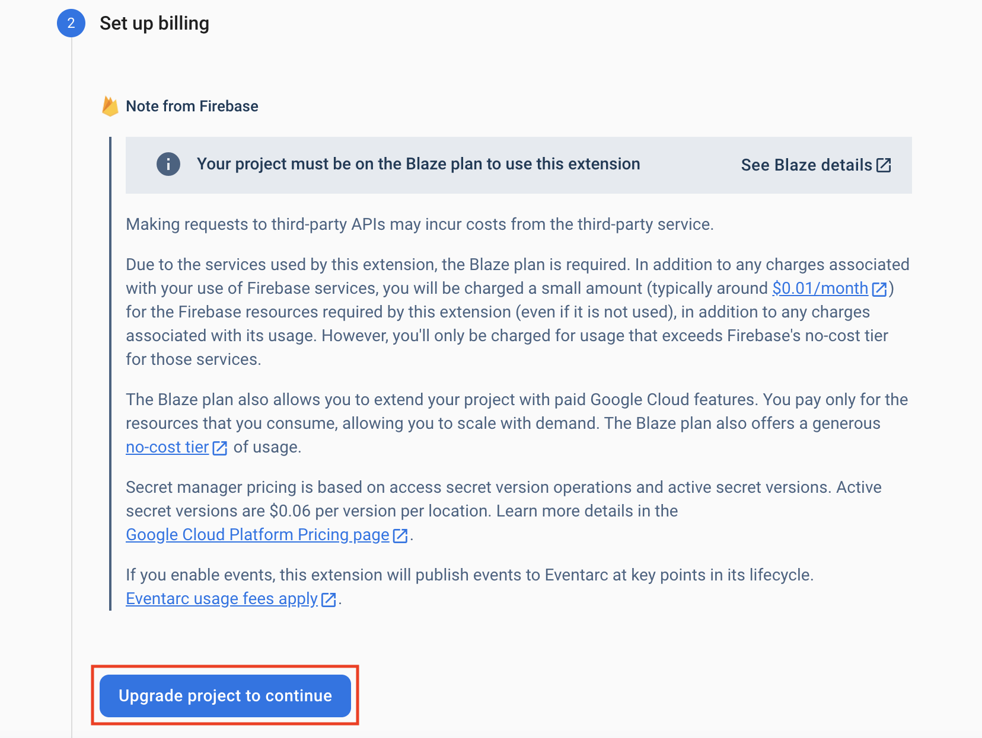Click the Eventarc events lifecycle sentence
The width and height of the screenshot is (982, 738).
(x=469, y=575)
